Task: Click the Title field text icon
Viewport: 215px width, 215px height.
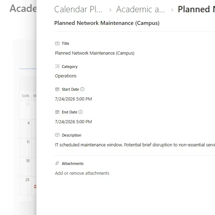Action: pyautogui.click(x=57, y=43)
